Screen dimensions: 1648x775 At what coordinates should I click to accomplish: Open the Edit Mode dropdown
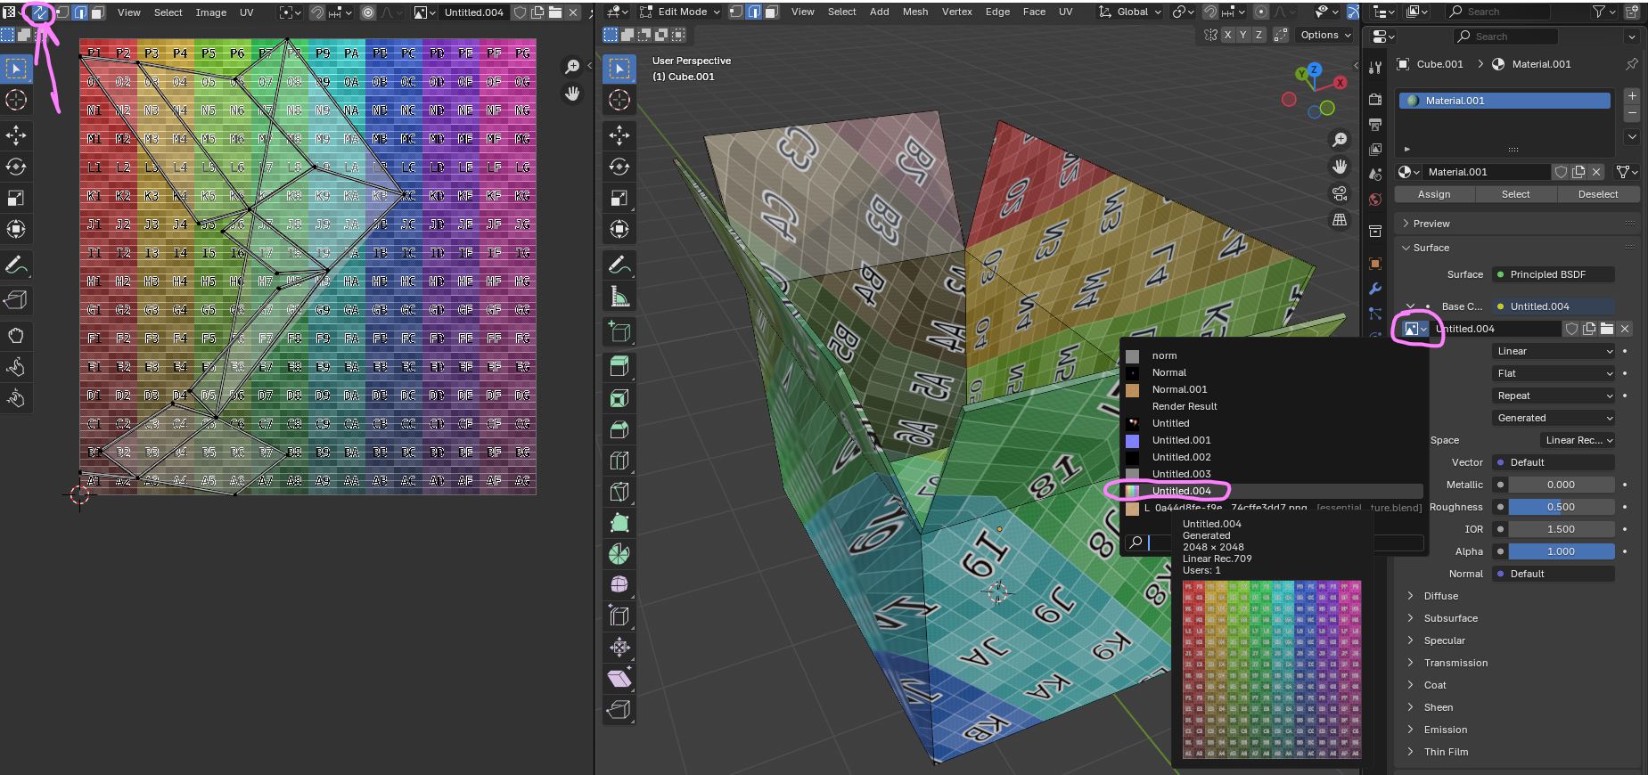point(688,12)
